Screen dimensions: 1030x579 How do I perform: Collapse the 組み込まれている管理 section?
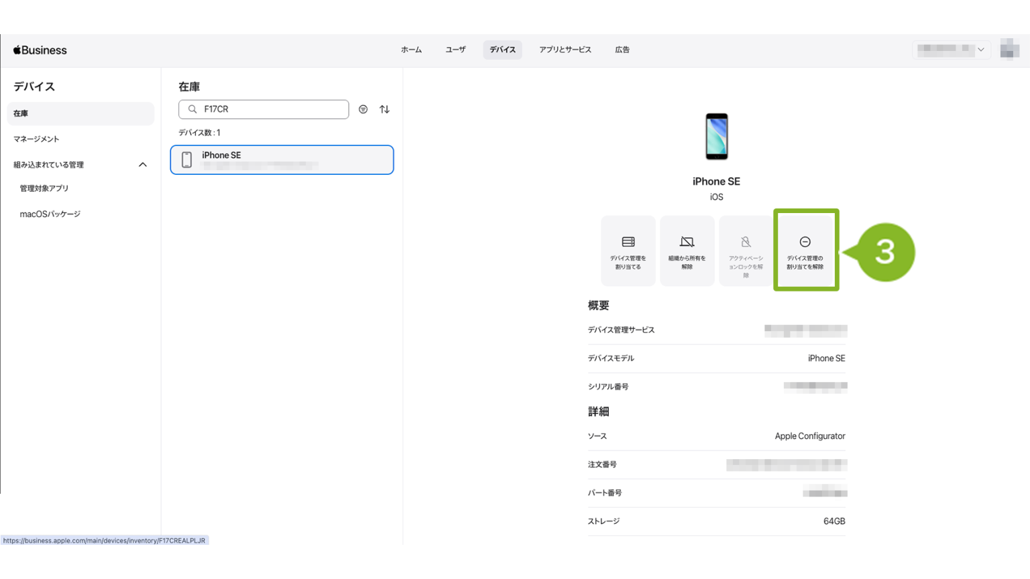142,165
